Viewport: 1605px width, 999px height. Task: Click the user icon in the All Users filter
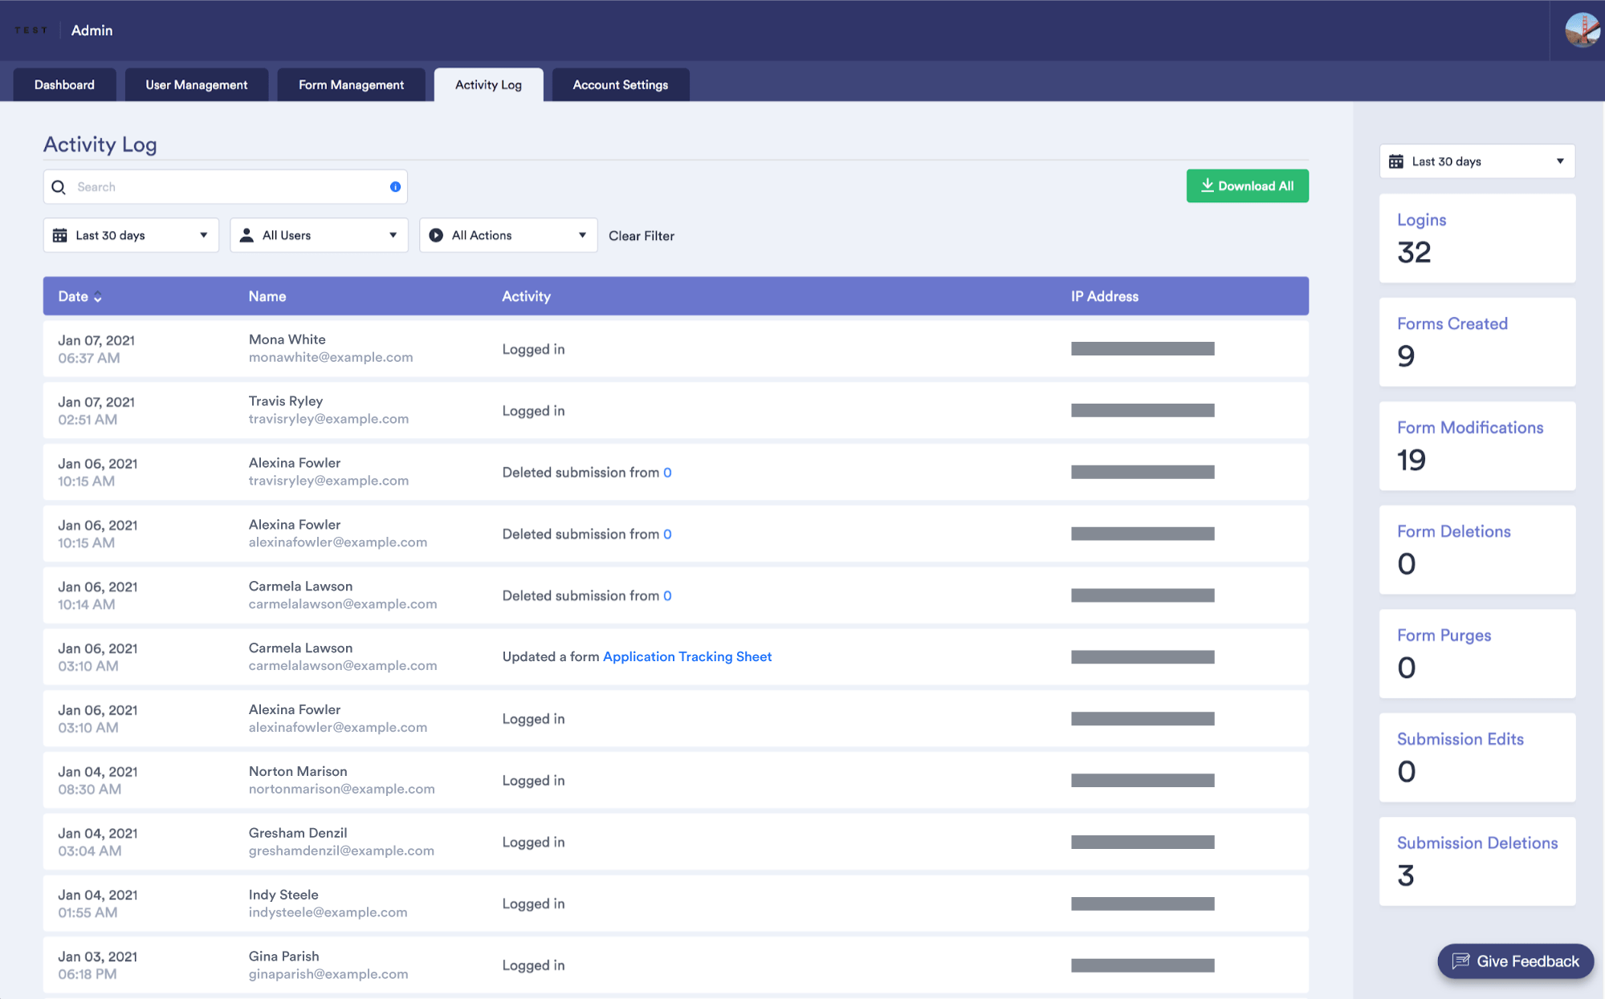247,234
